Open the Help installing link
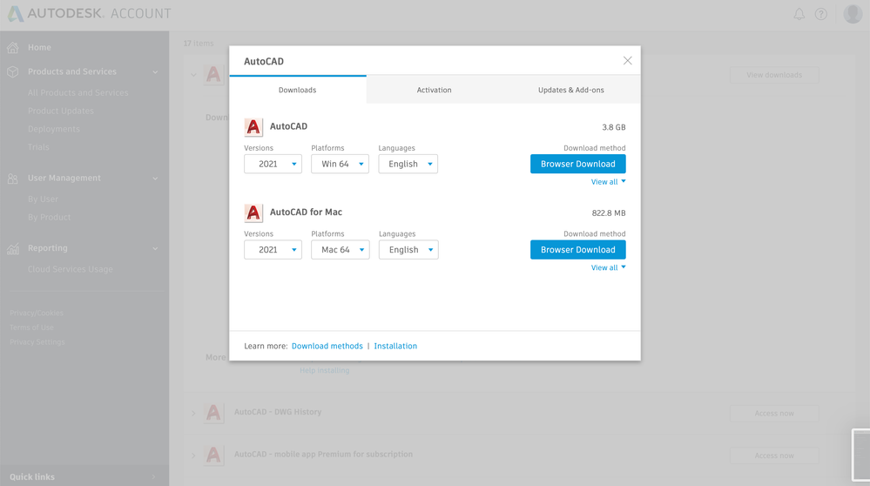870x486 pixels. 325,370
